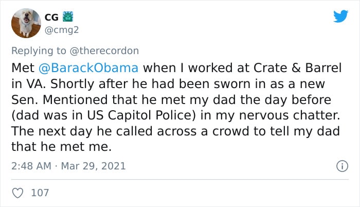Like the tweet with the heart icon
Image resolution: width=360 pixels, height=207 pixels.
[17, 193]
